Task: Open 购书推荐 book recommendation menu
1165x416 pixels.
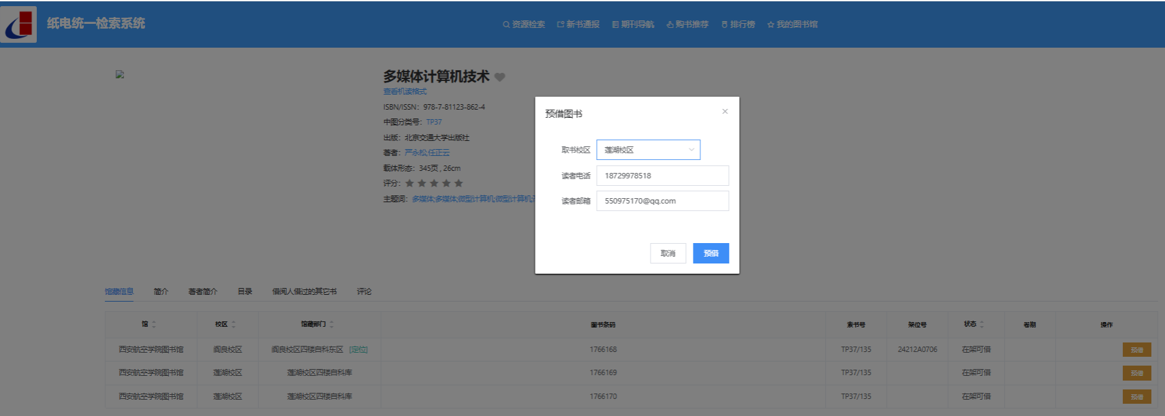Action: click(687, 25)
